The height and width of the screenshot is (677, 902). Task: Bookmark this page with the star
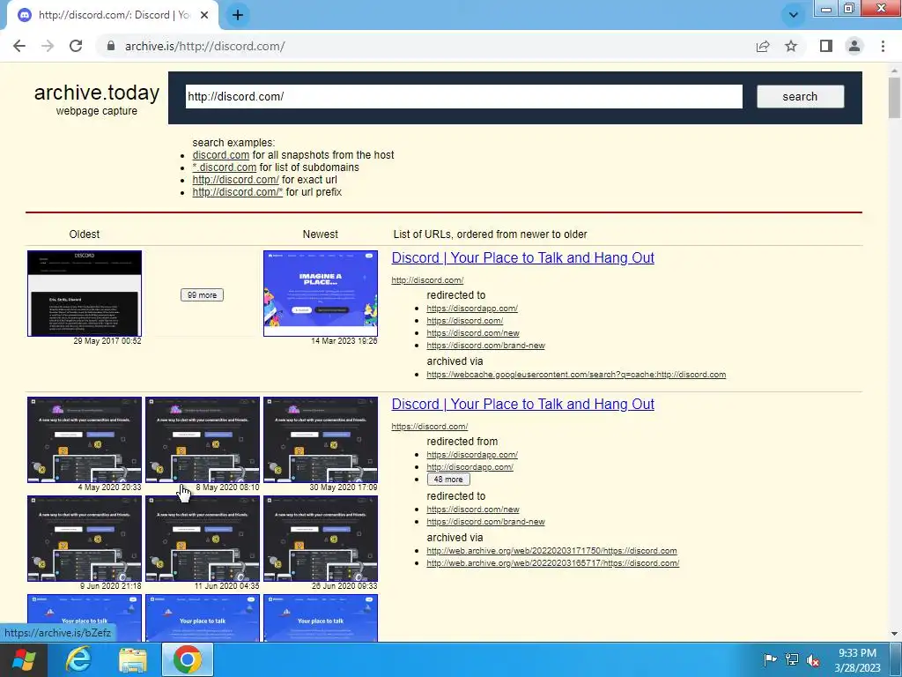(792, 46)
